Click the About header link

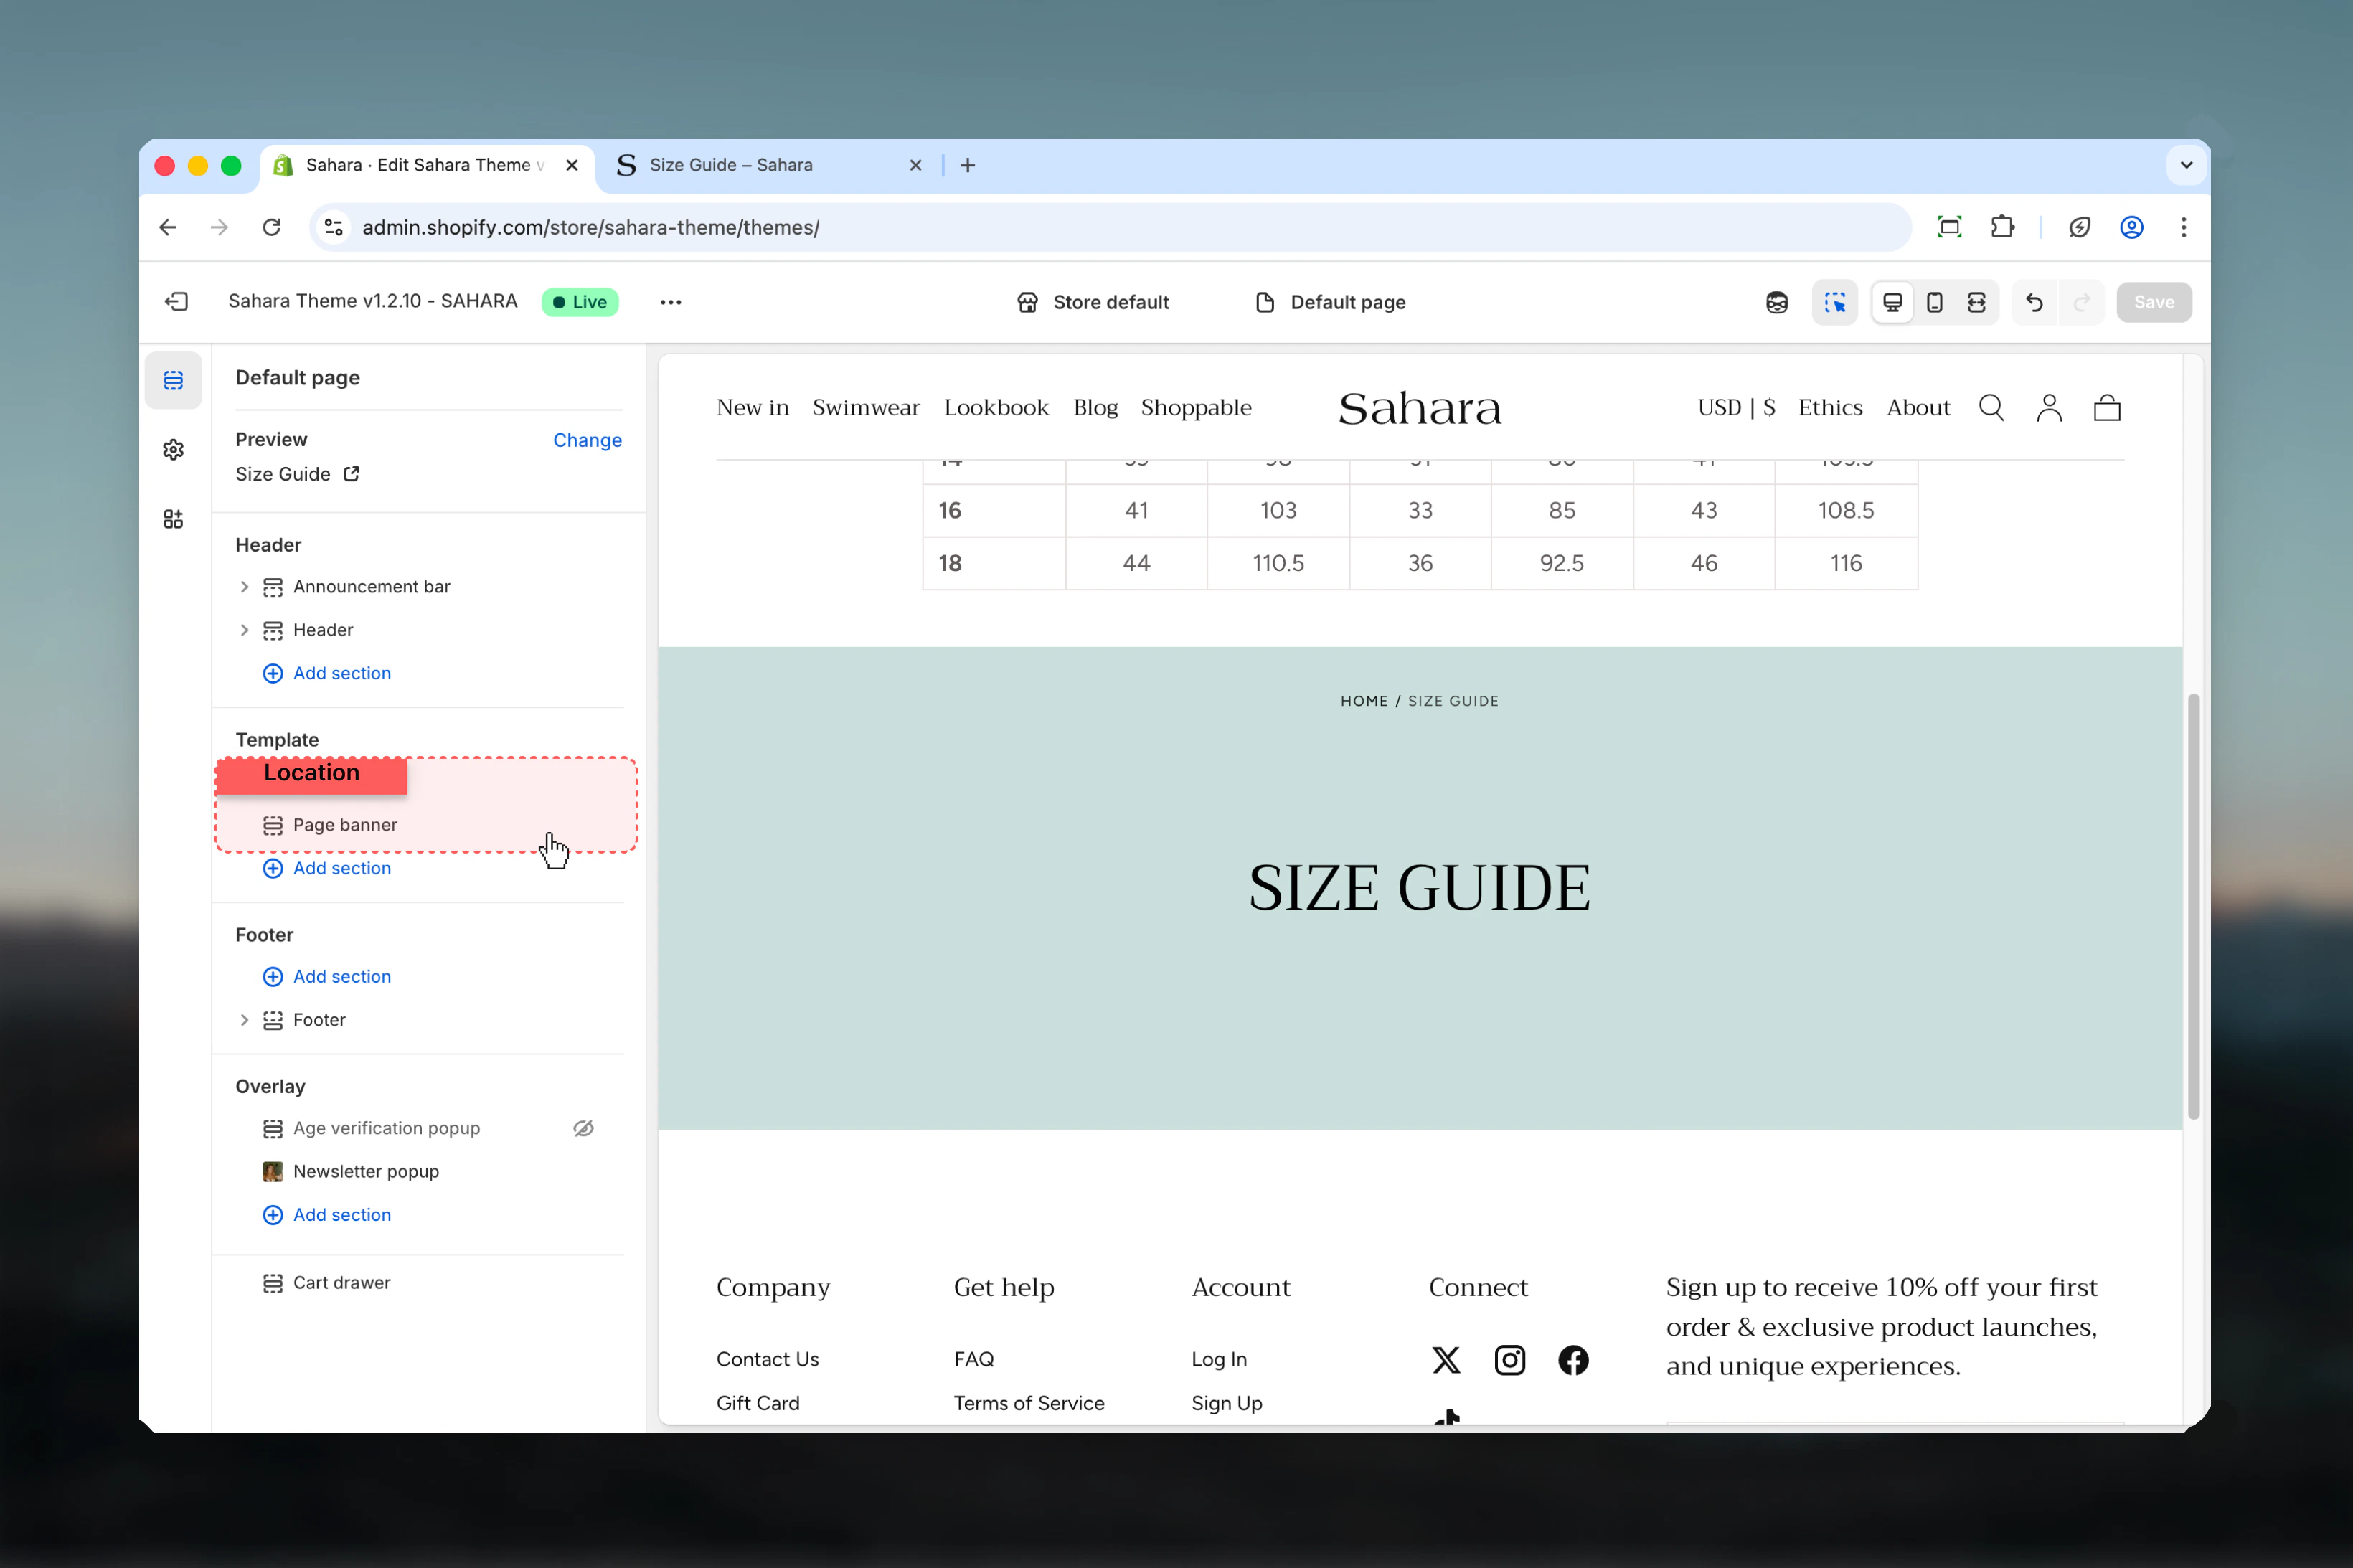coord(1918,408)
